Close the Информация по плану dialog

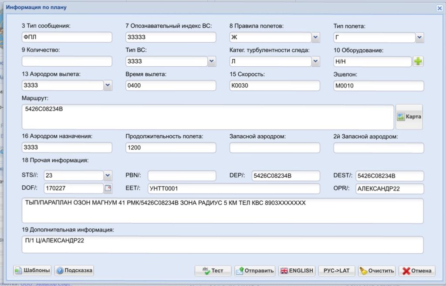tap(439, 8)
